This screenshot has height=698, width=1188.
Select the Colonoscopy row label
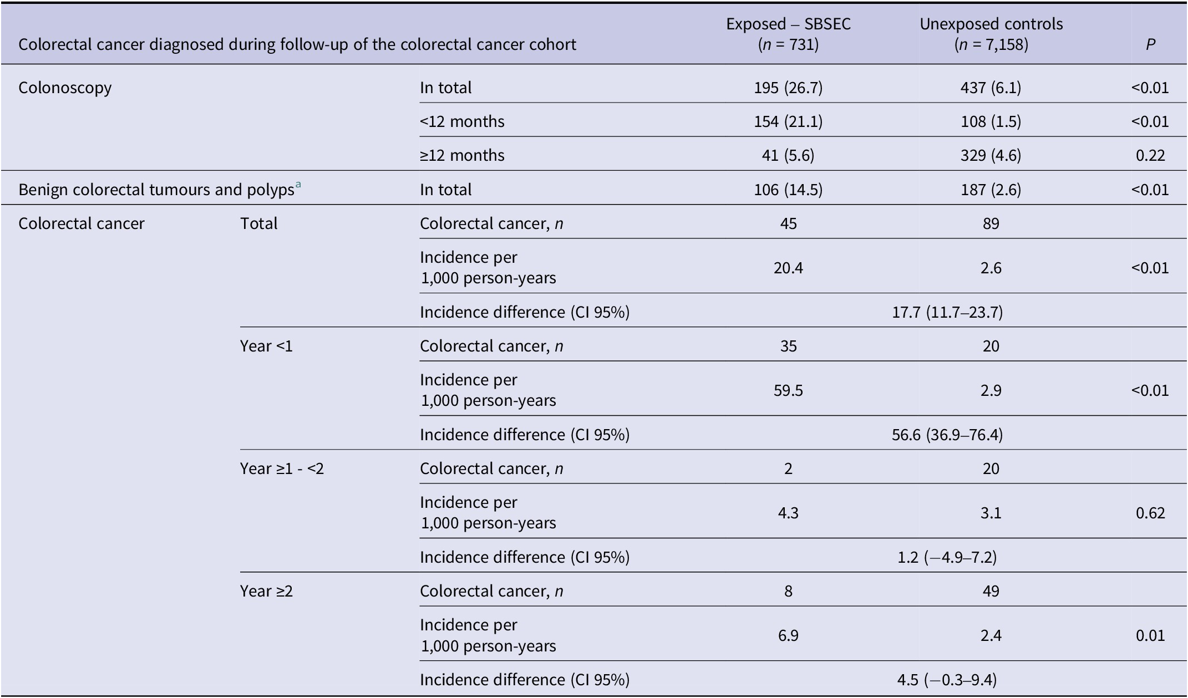pyautogui.click(x=65, y=88)
